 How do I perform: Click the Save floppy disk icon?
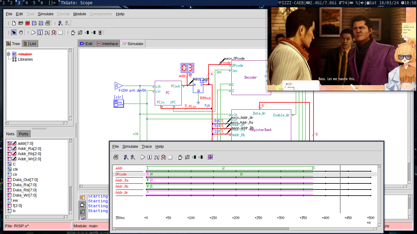pos(34,23)
